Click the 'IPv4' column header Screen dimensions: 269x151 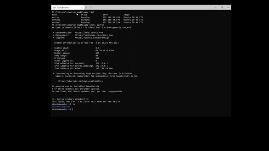tap(105, 15)
